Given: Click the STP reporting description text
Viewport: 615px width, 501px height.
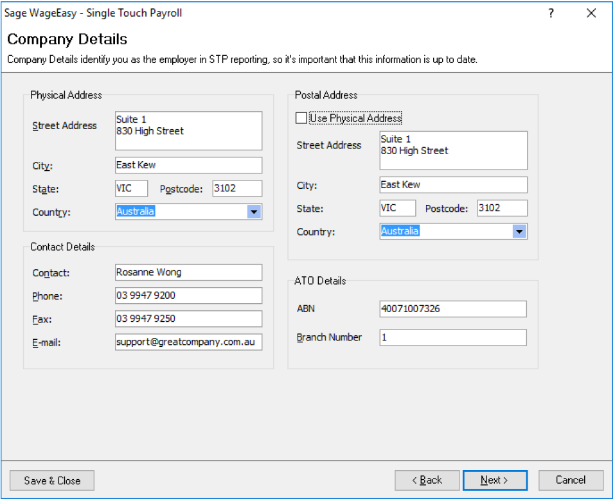Looking at the screenshot, I should [x=242, y=60].
